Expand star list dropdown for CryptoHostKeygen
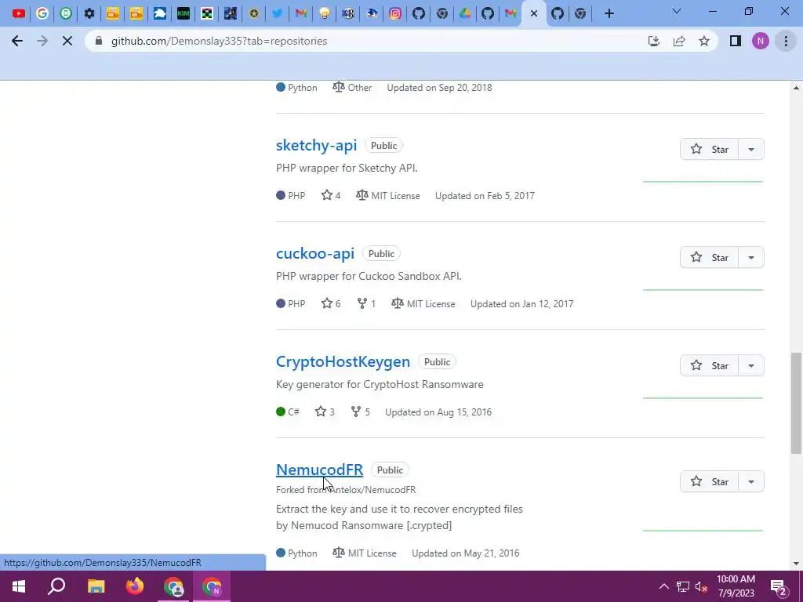Viewport: 803px width, 602px height. tap(751, 365)
